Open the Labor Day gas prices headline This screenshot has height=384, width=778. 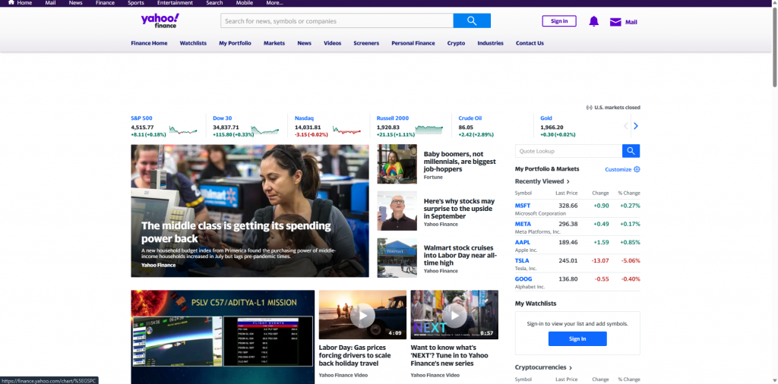click(355, 355)
